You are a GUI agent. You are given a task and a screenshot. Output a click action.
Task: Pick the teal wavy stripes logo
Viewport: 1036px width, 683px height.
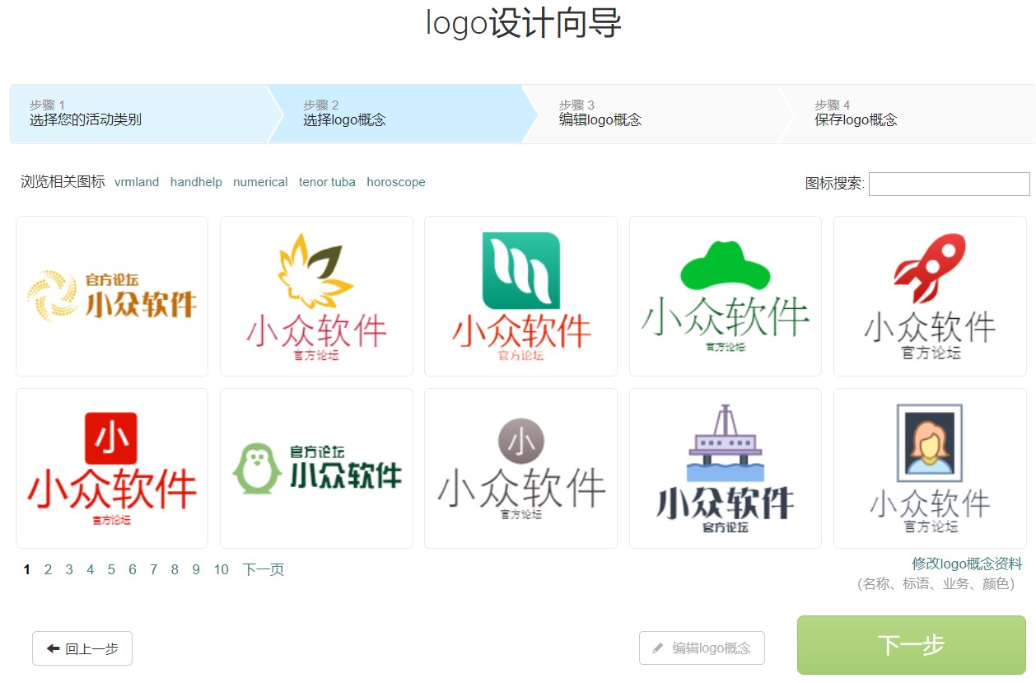click(520, 296)
